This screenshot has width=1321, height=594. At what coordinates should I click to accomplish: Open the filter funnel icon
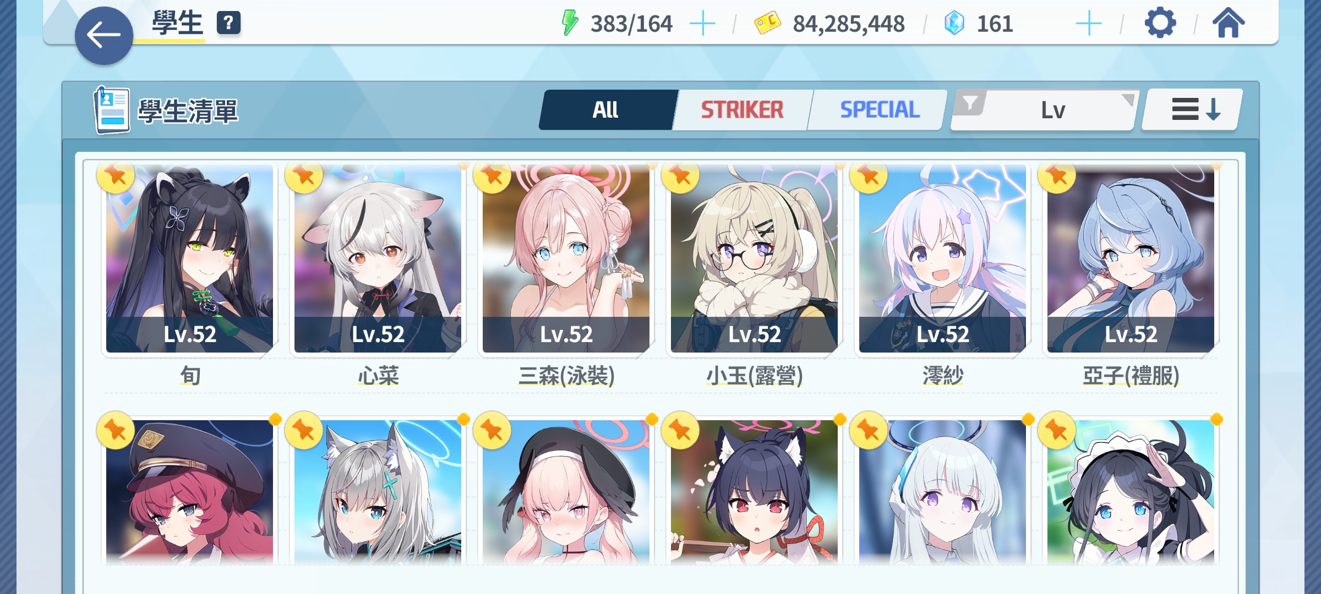coord(970,102)
